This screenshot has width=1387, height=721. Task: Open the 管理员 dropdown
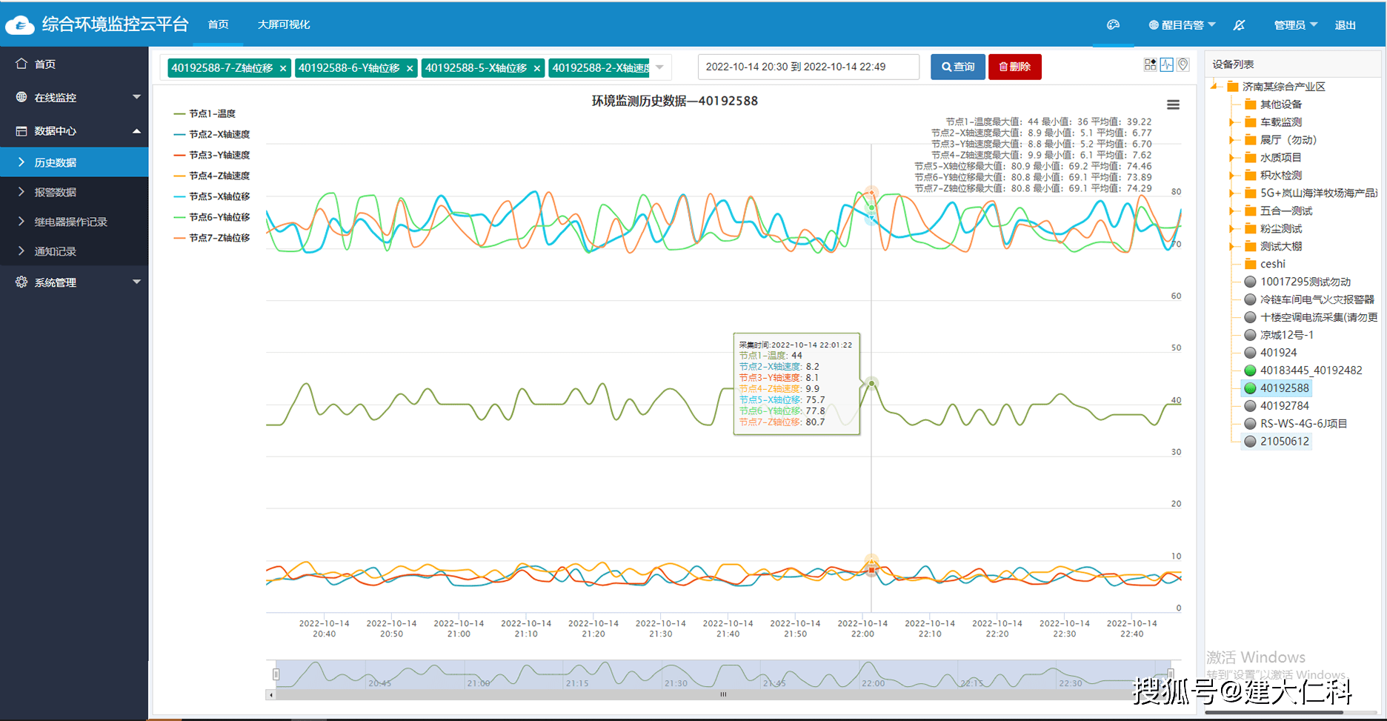pyautogui.click(x=1295, y=25)
